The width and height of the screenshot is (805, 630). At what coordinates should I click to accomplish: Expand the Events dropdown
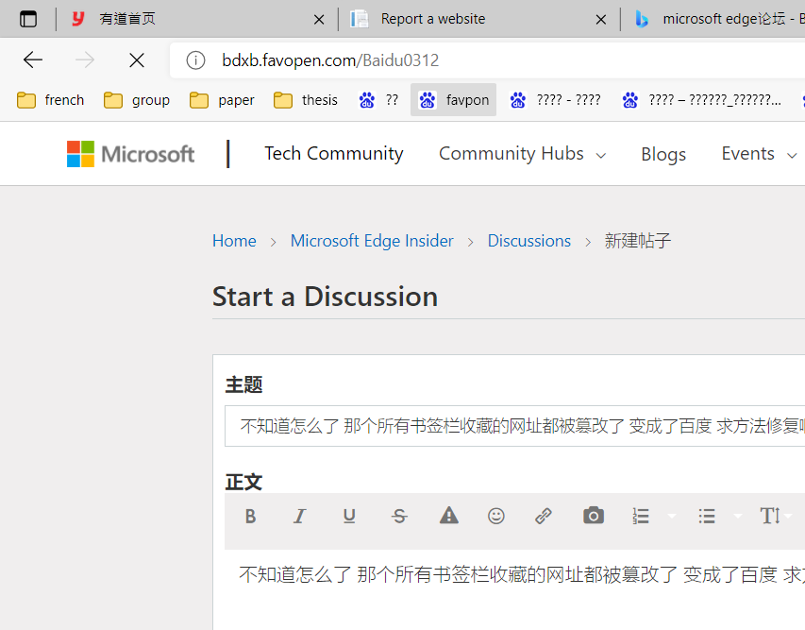tap(759, 154)
